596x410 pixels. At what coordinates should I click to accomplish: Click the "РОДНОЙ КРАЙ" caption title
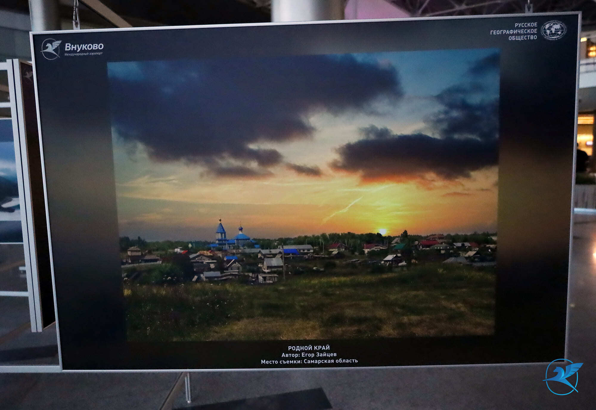[x=309, y=348]
